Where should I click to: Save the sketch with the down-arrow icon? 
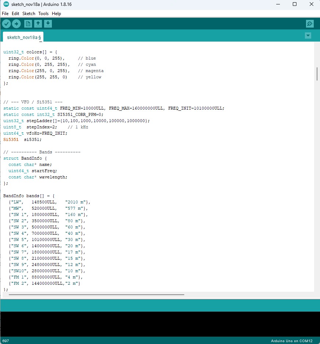48,24
